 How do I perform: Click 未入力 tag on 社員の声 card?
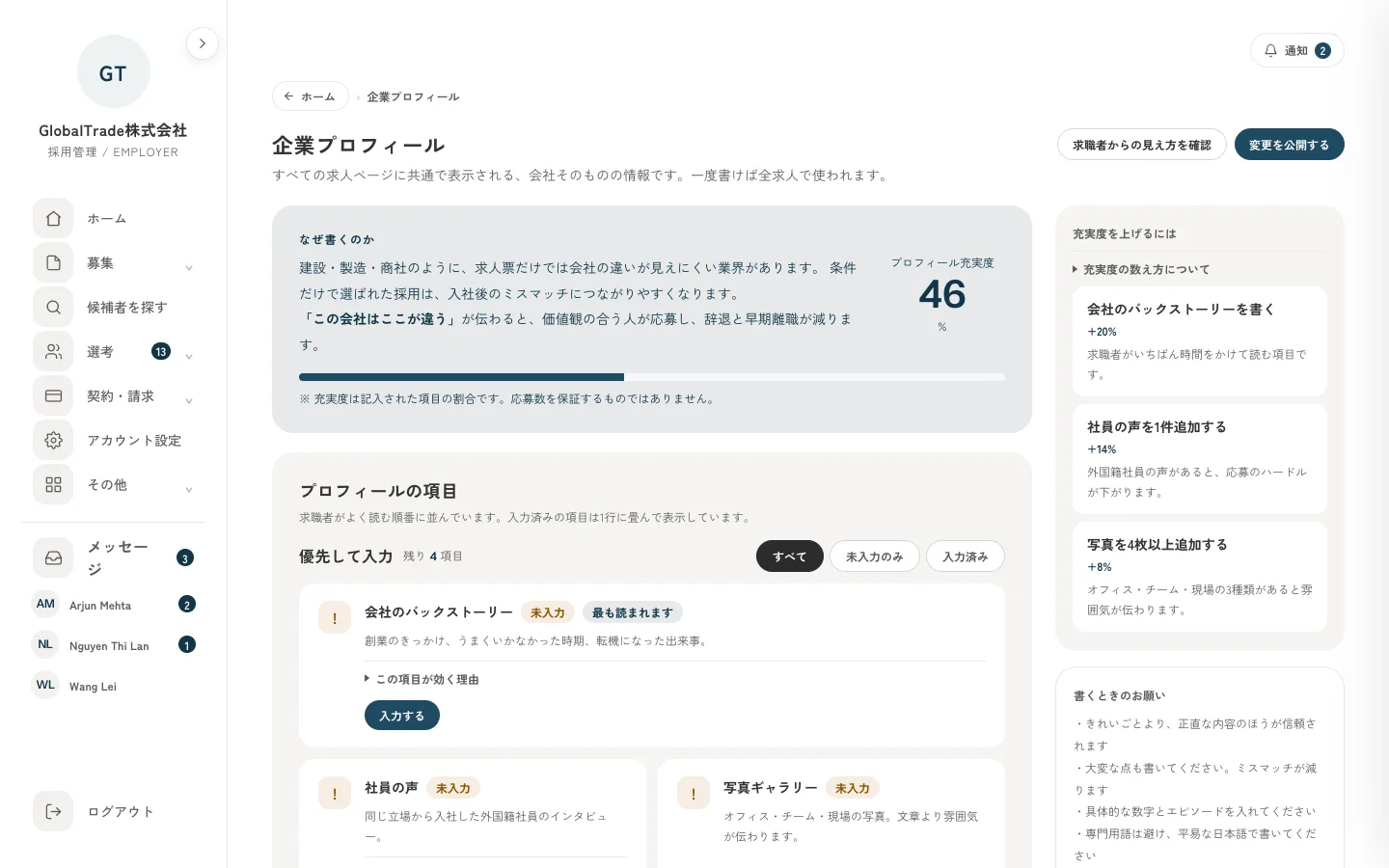click(x=453, y=788)
